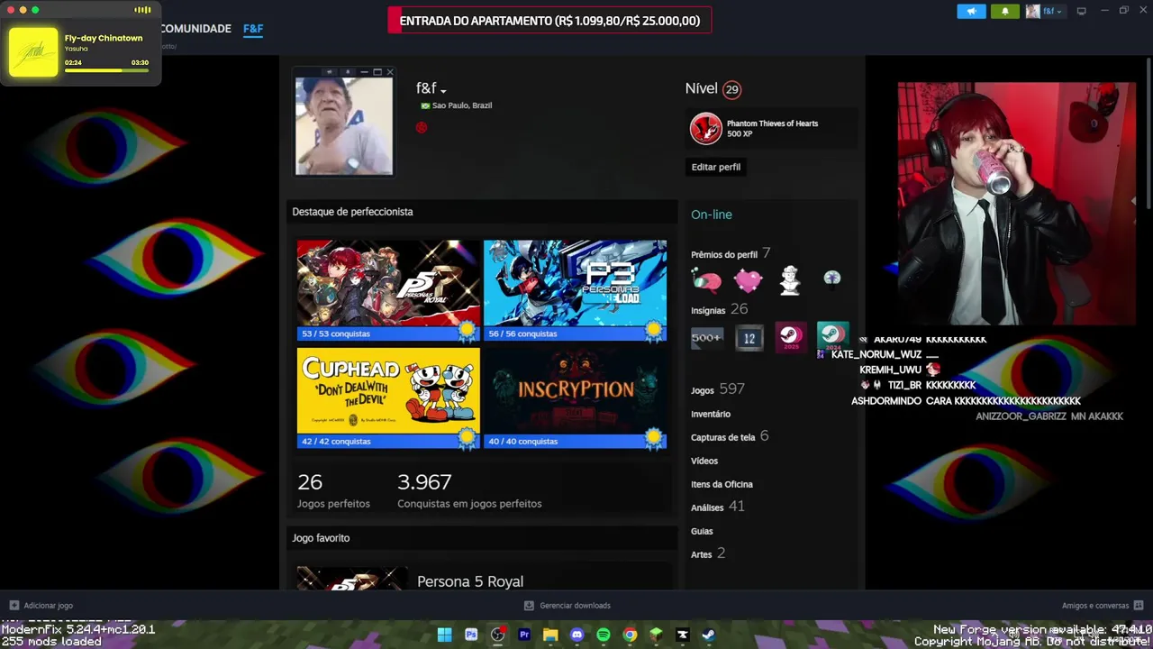Open Steam from the taskbar
This screenshot has height=649, width=1153.
709,635
